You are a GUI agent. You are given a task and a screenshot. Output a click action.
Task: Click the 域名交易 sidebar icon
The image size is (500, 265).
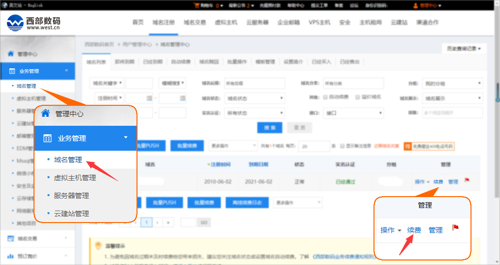(10, 239)
